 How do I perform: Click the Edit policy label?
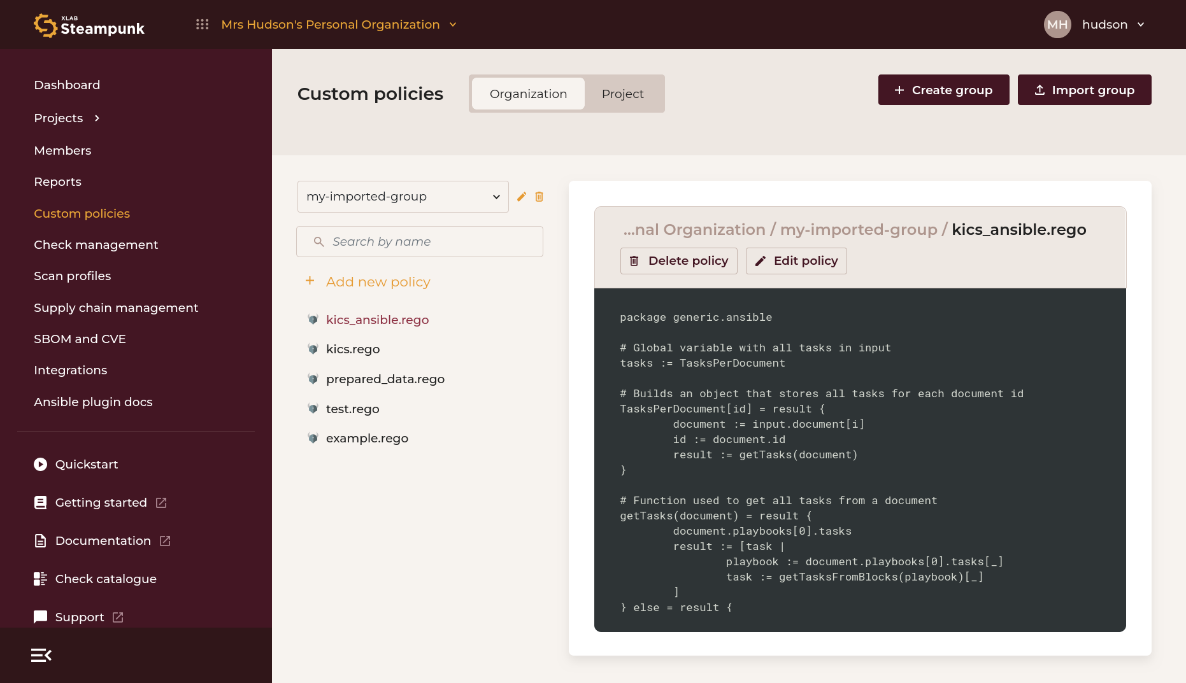[806, 261]
